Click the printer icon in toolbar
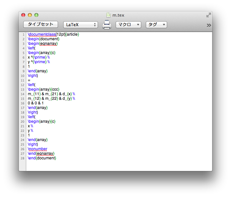 tap(107, 25)
